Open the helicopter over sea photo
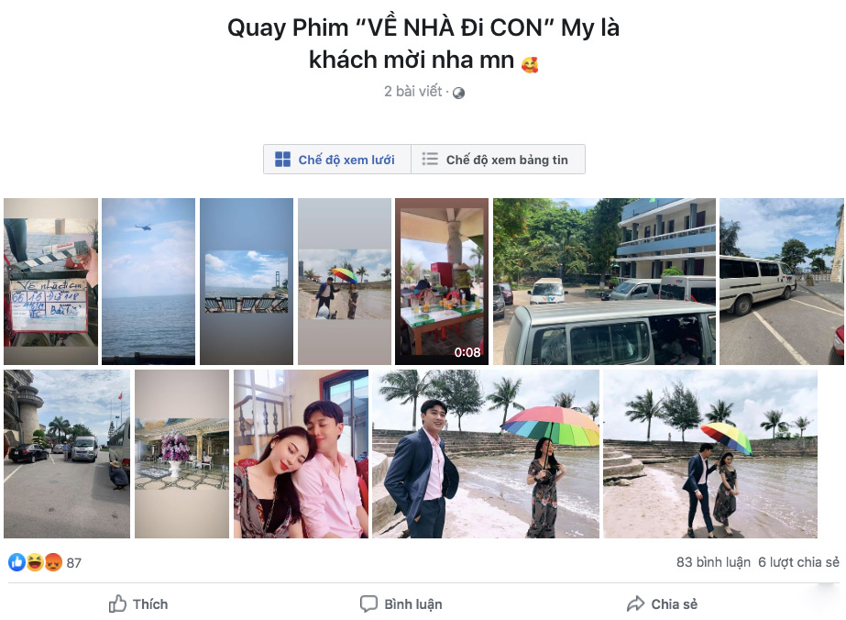The image size is (846, 620). pos(148,282)
